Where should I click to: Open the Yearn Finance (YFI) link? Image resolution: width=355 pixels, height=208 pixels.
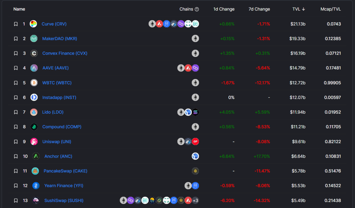tap(63, 186)
